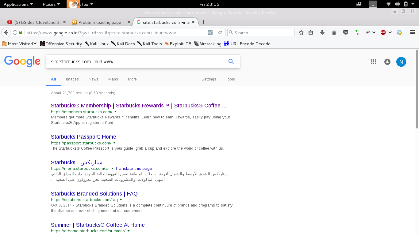Close the site:starbucks.com Google tab
This screenshot has width=419, height=235.
coord(193,22)
